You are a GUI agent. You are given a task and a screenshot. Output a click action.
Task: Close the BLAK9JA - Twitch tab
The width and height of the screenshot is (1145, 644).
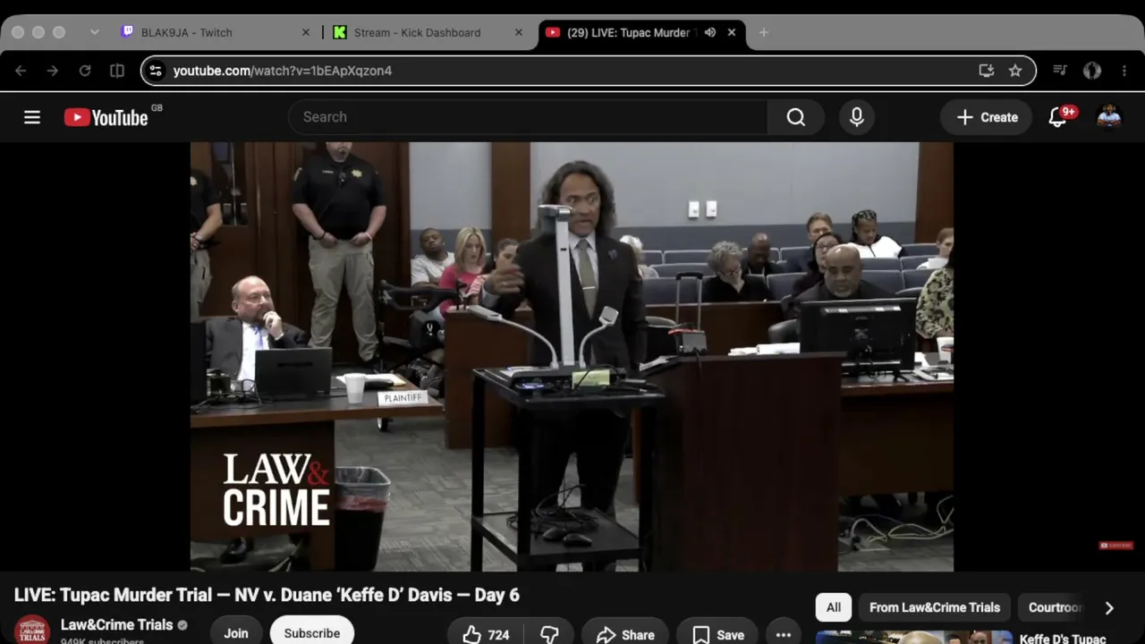[306, 32]
